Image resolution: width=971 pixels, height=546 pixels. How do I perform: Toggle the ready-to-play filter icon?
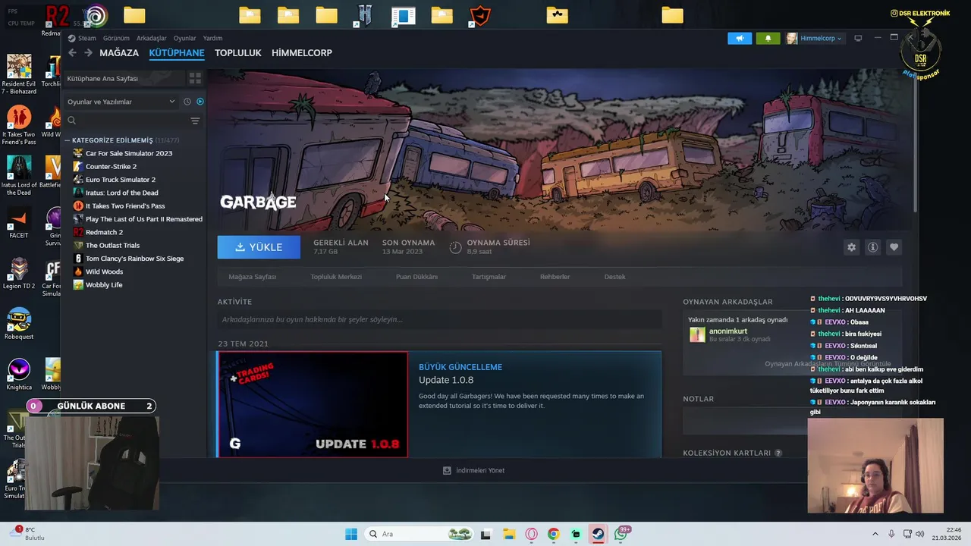pyautogui.click(x=200, y=102)
